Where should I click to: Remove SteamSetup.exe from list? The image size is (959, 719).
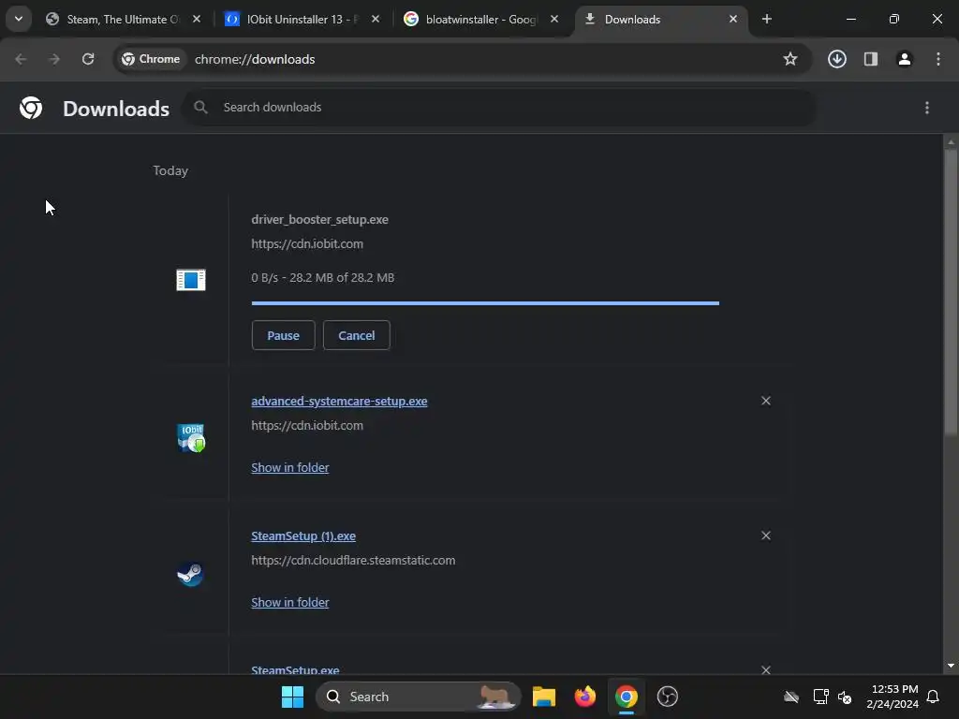coord(766,670)
